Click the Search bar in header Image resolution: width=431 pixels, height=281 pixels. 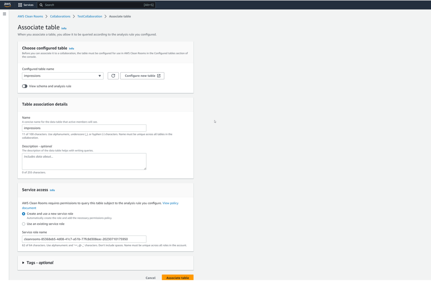pos(96,5)
